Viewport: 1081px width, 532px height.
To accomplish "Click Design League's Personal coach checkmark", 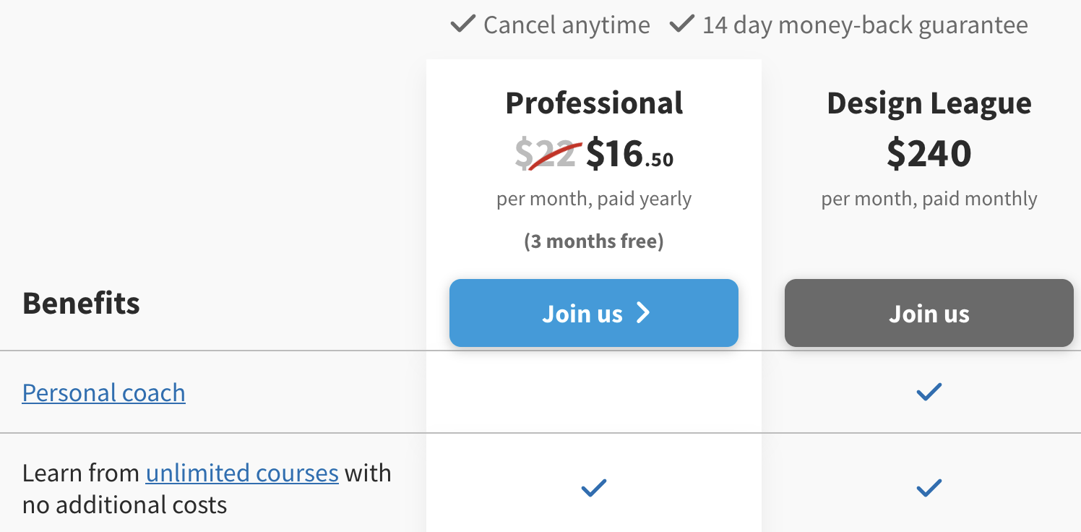I will pos(929,392).
